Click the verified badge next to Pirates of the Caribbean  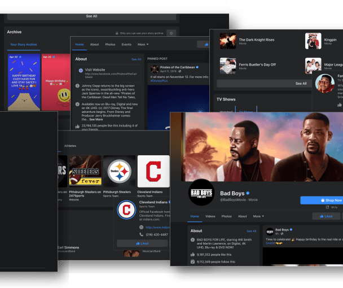coord(197,67)
